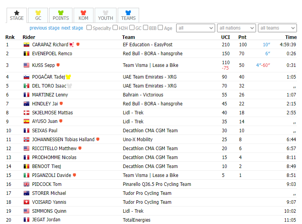
Task: Enable the Age checkbox
Action: click(x=161, y=28)
